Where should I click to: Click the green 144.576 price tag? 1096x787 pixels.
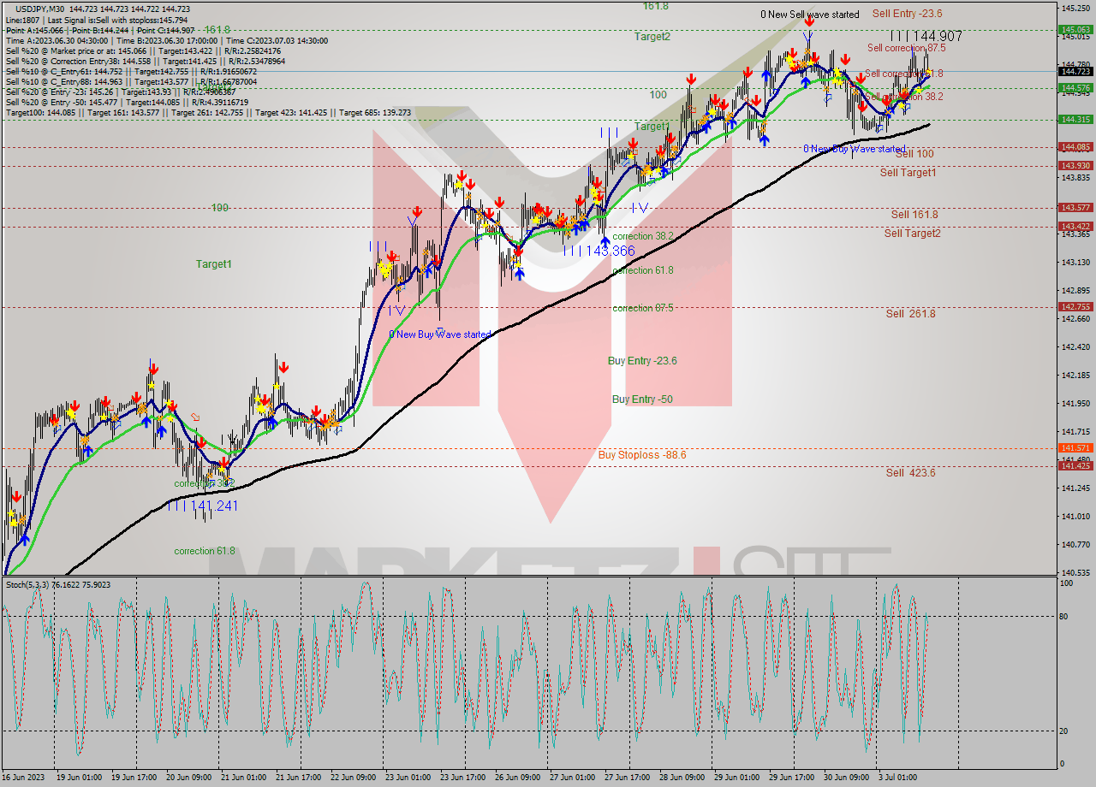[x=1075, y=87]
